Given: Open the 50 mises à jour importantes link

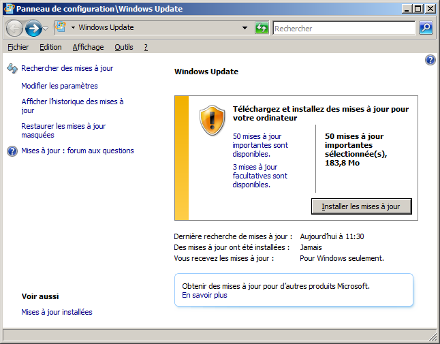Looking at the screenshot, I should pyautogui.click(x=260, y=145).
